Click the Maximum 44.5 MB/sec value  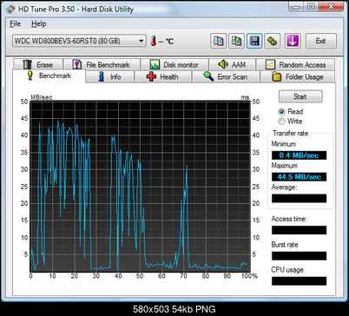point(299,176)
